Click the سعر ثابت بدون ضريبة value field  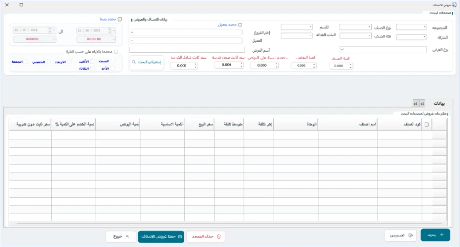click(227, 65)
